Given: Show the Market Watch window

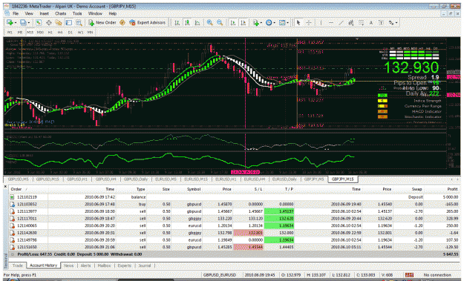Looking at the screenshot, I should pos(39,23).
